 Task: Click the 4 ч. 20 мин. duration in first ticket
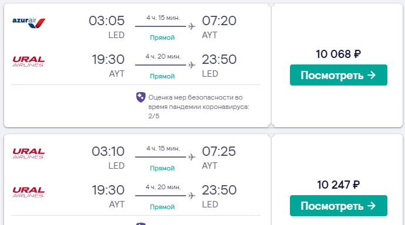click(x=163, y=56)
